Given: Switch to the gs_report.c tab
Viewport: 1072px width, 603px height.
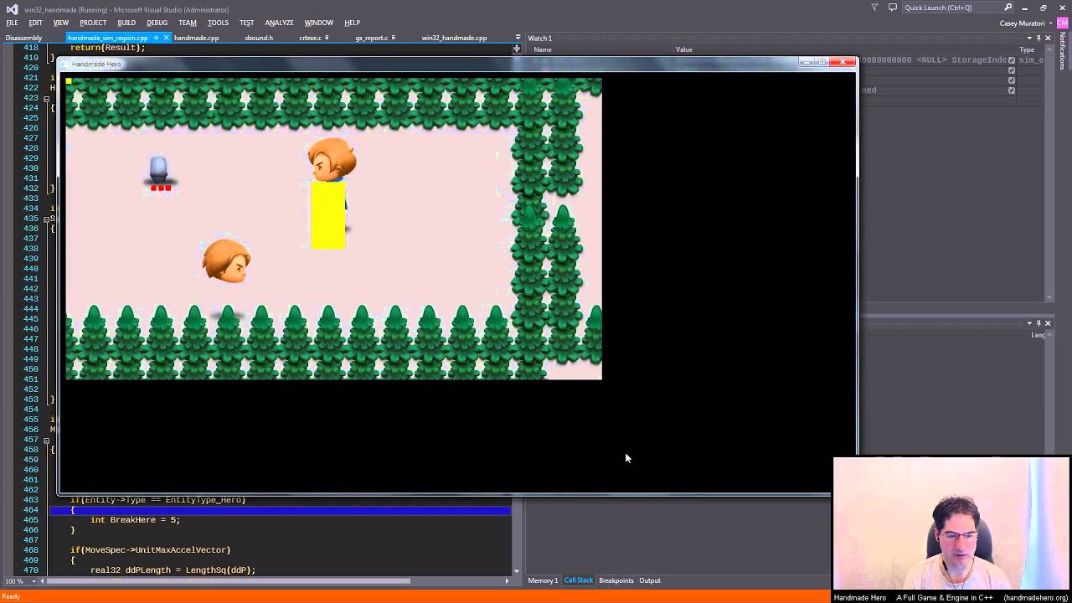Looking at the screenshot, I should coord(371,38).
